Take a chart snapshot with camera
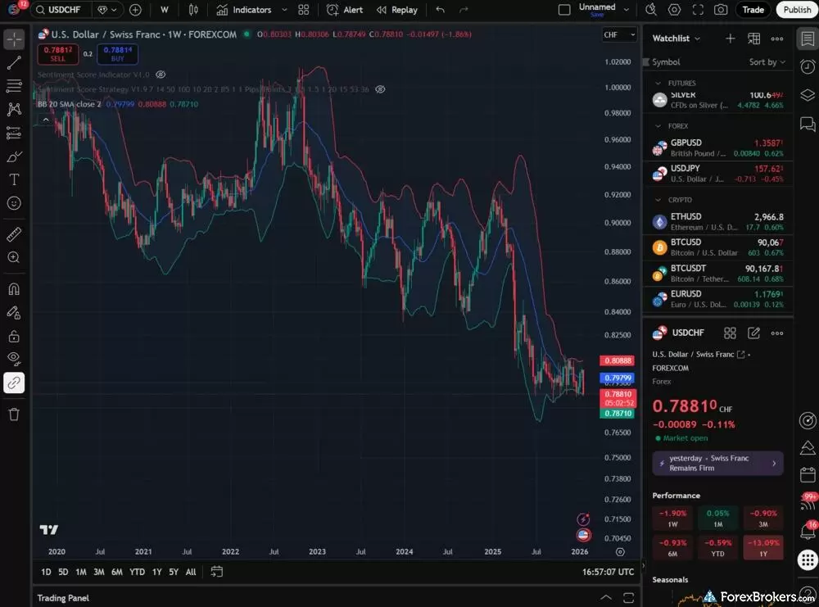The width and height of the screenshot is (819, 607). pyautogui.click(x=721, y=10)
